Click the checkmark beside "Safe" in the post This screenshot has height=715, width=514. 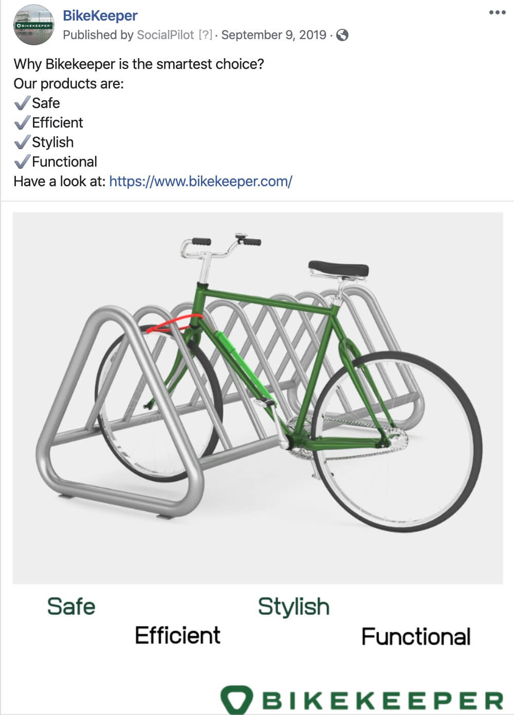click(22, 103)
